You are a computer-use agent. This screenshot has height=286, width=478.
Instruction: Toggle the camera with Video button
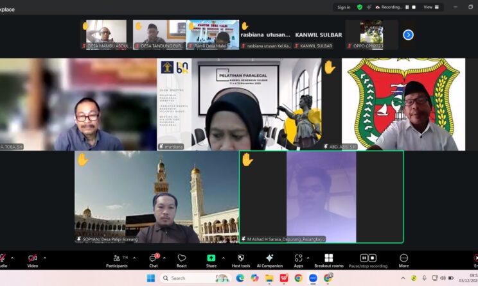tap(32, 259)
